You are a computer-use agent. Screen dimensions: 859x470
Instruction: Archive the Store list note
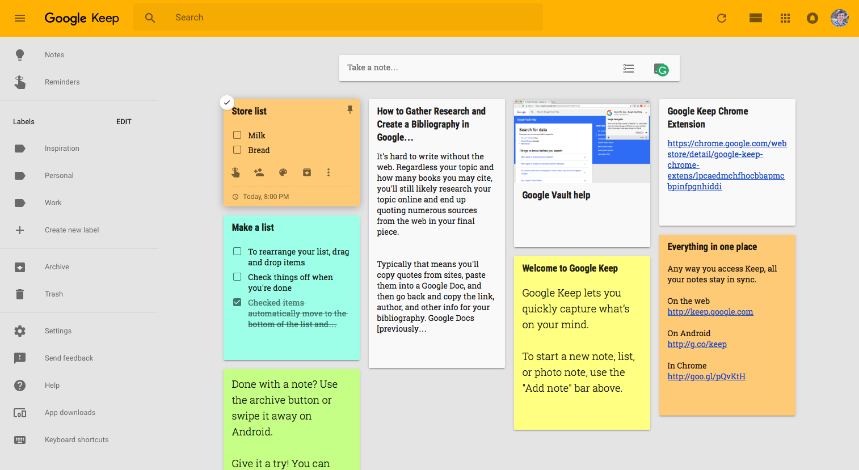(306, 172)
